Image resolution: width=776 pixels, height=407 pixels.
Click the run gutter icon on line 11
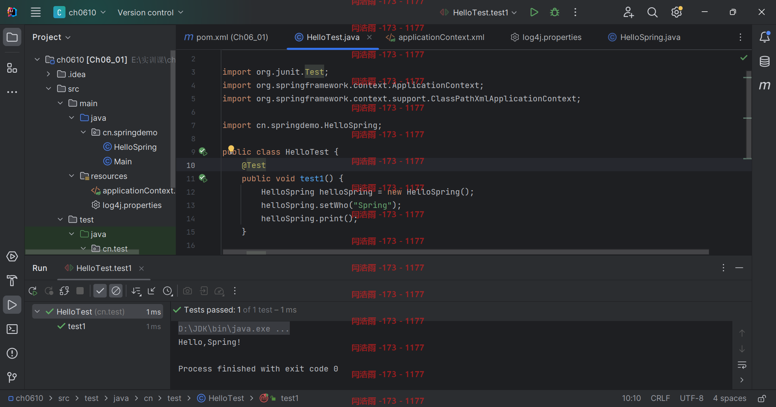(x=203, y=178)
